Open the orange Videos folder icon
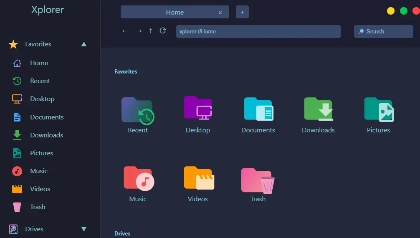Viewport: 420px width, 238px height. click(199, 178)
